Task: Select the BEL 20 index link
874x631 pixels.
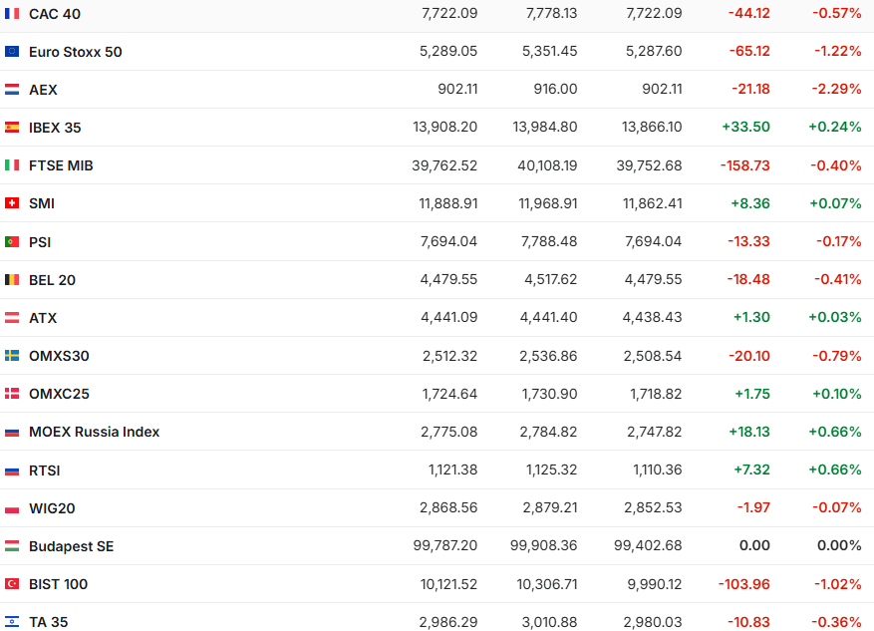Action: tap(52, 280)
